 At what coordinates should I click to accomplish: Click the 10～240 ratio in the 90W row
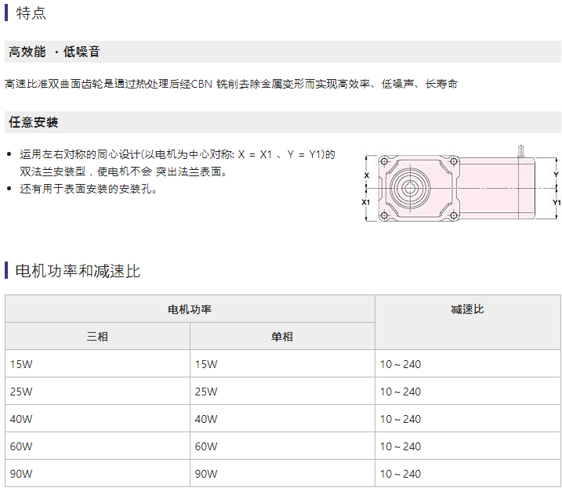(x=401, y=474)
